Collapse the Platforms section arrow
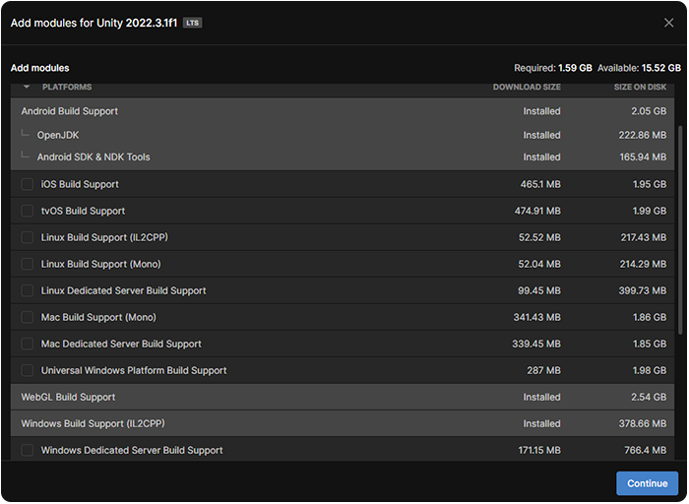689x504 pixels. coord(27,87)
